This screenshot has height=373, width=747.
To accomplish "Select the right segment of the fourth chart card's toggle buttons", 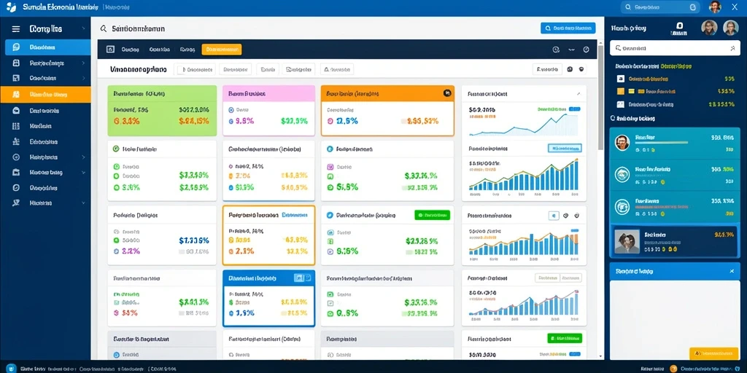I will tap(570, 278).
